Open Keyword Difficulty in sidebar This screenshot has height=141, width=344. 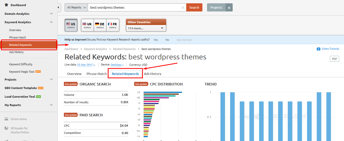coord(21,64)
